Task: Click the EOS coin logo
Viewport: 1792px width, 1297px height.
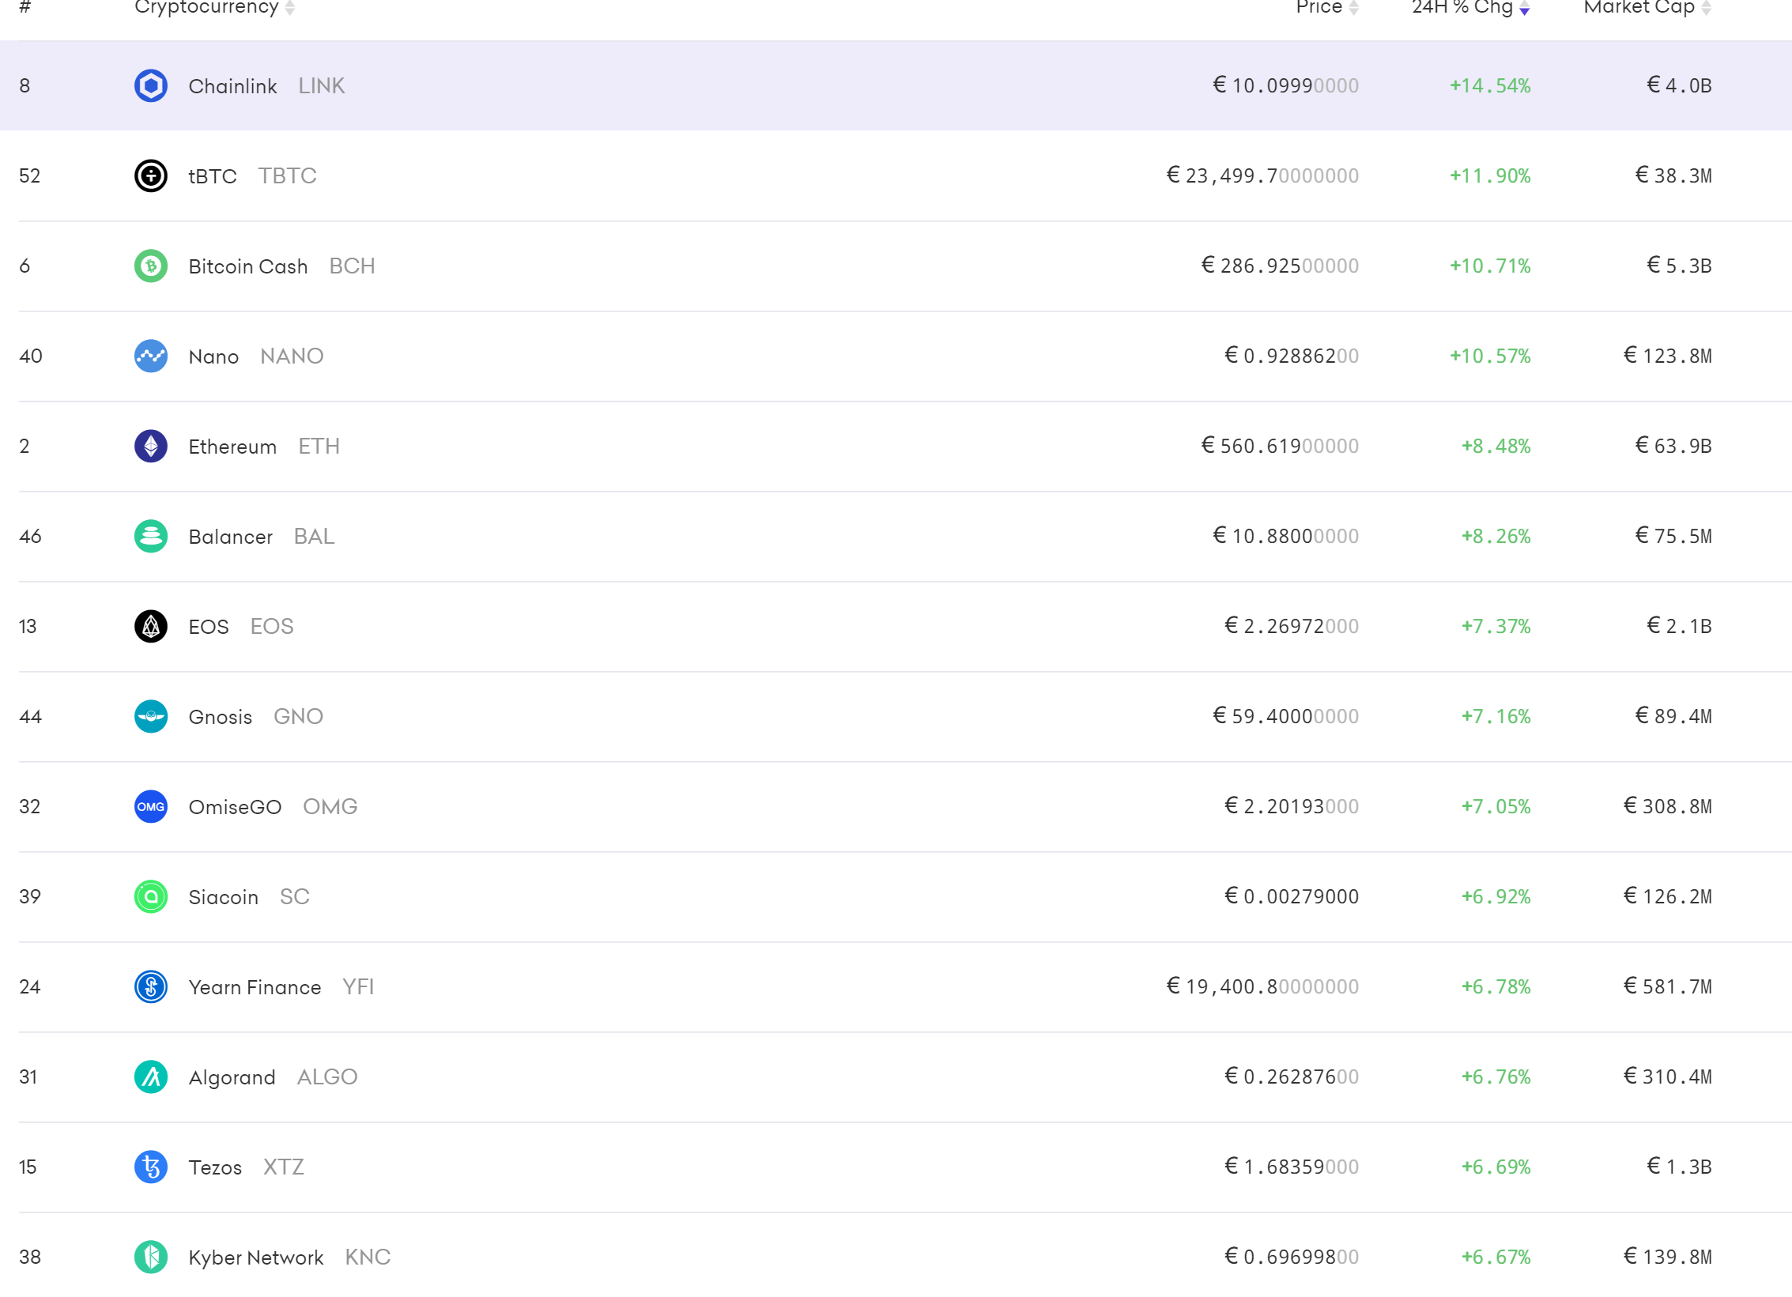Action: [150, 626]
